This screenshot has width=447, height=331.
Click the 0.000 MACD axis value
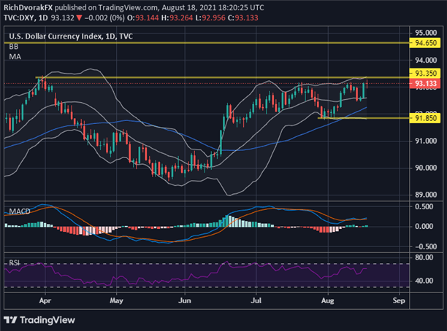point(425,227)
